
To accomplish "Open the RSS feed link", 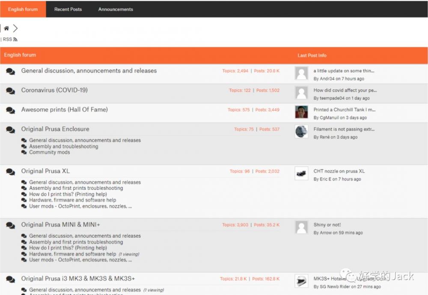I will pyautogui.click(x=10, y=39).
